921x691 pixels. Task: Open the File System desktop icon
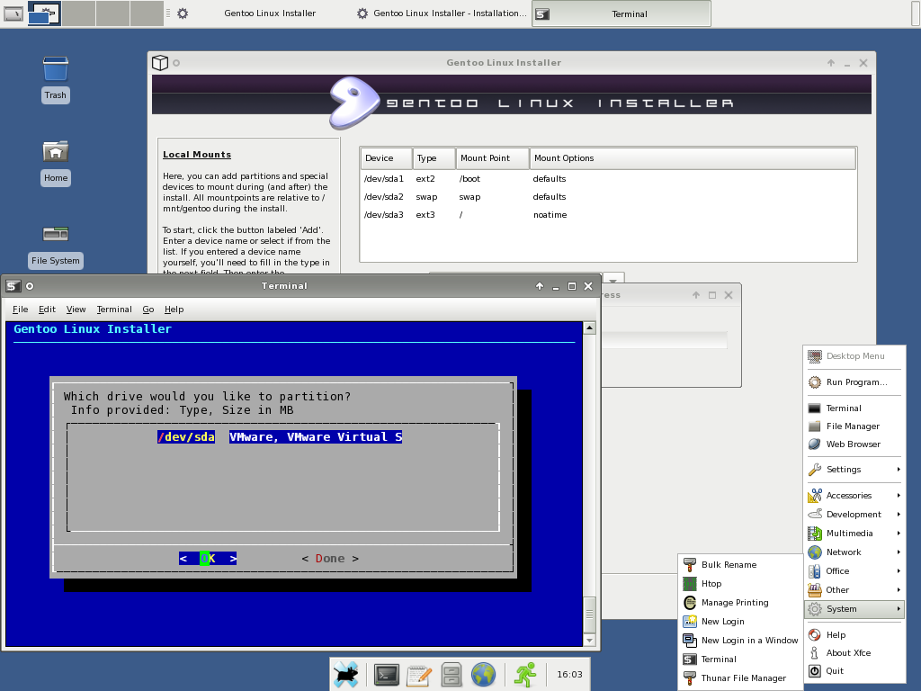click(55, 234)
